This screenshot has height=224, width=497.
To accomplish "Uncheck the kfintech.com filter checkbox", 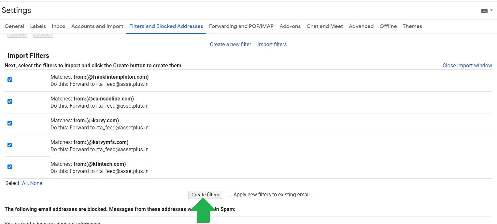I will point(10,167).
